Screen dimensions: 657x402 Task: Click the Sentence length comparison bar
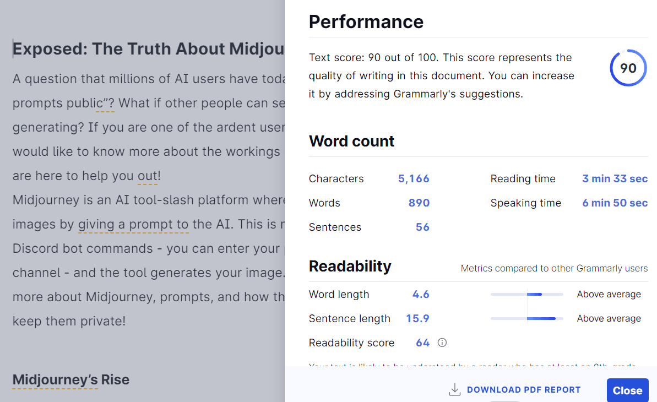click(x=526, y=319)
